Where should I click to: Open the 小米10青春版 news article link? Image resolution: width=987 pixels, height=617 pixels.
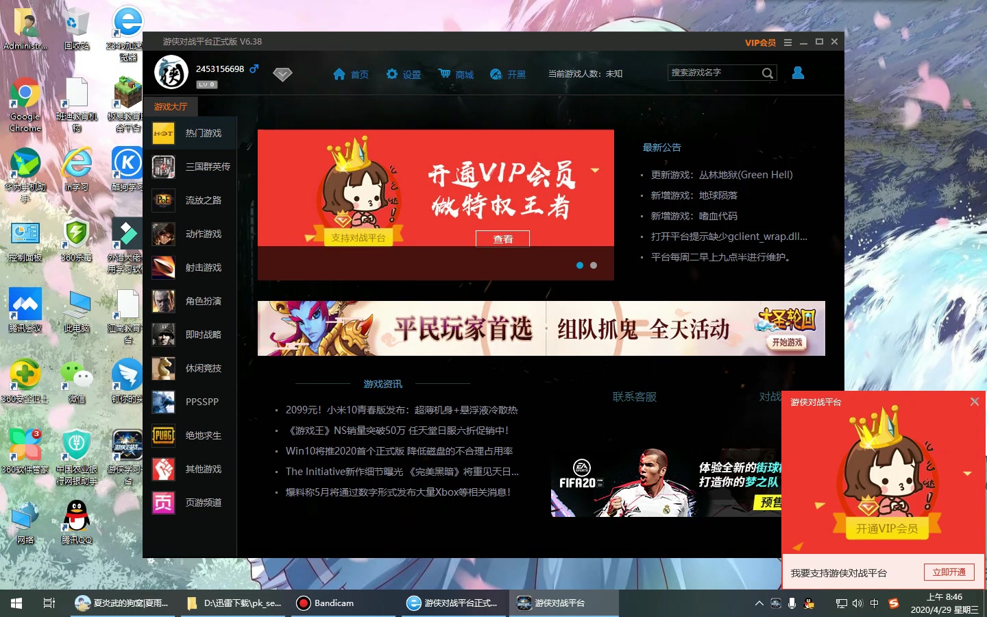tap(402, 409)
